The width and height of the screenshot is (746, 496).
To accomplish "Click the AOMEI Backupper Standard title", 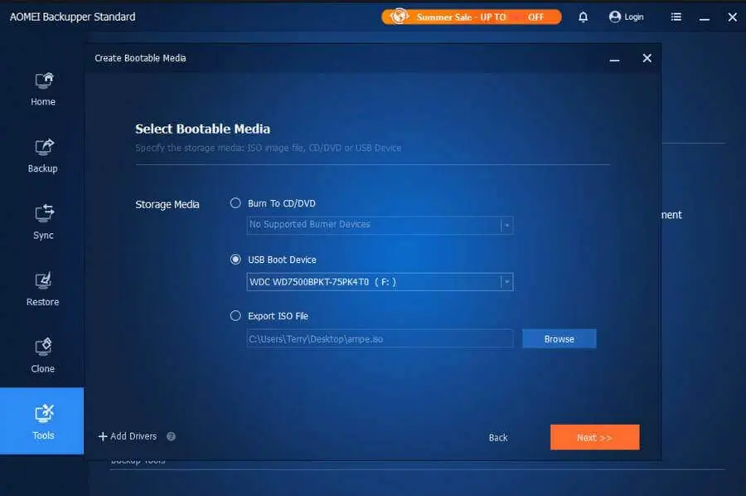I will point(72,17).
